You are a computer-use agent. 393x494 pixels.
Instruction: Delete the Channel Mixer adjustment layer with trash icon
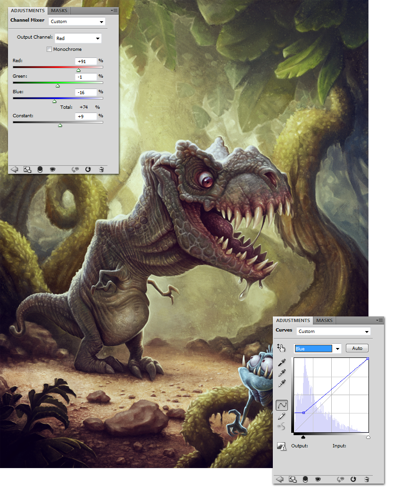coord(101,170)
